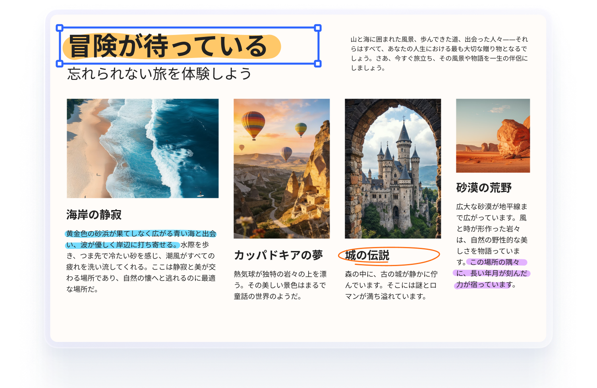Click the heading 砂漠の荒野
The width and height of the screenshot is (597, 388).
click(484, 188)
